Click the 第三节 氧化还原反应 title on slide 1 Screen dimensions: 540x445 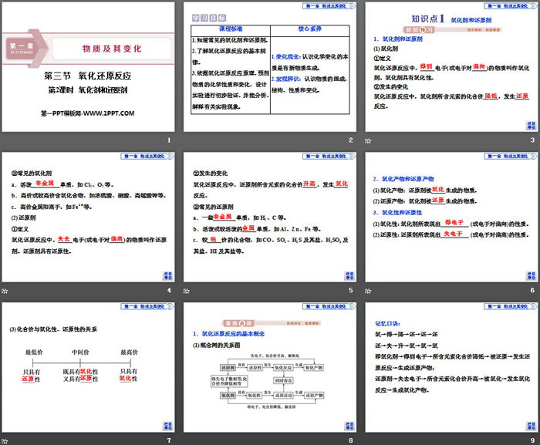tap(87, 76)
